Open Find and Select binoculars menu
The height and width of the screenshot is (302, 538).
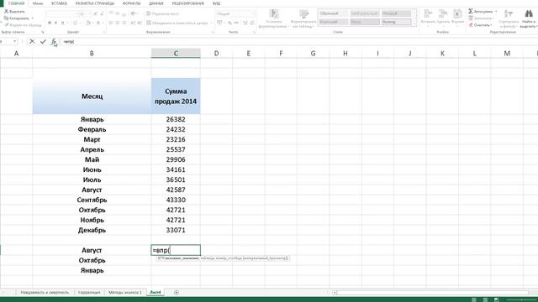coord(529,18)
